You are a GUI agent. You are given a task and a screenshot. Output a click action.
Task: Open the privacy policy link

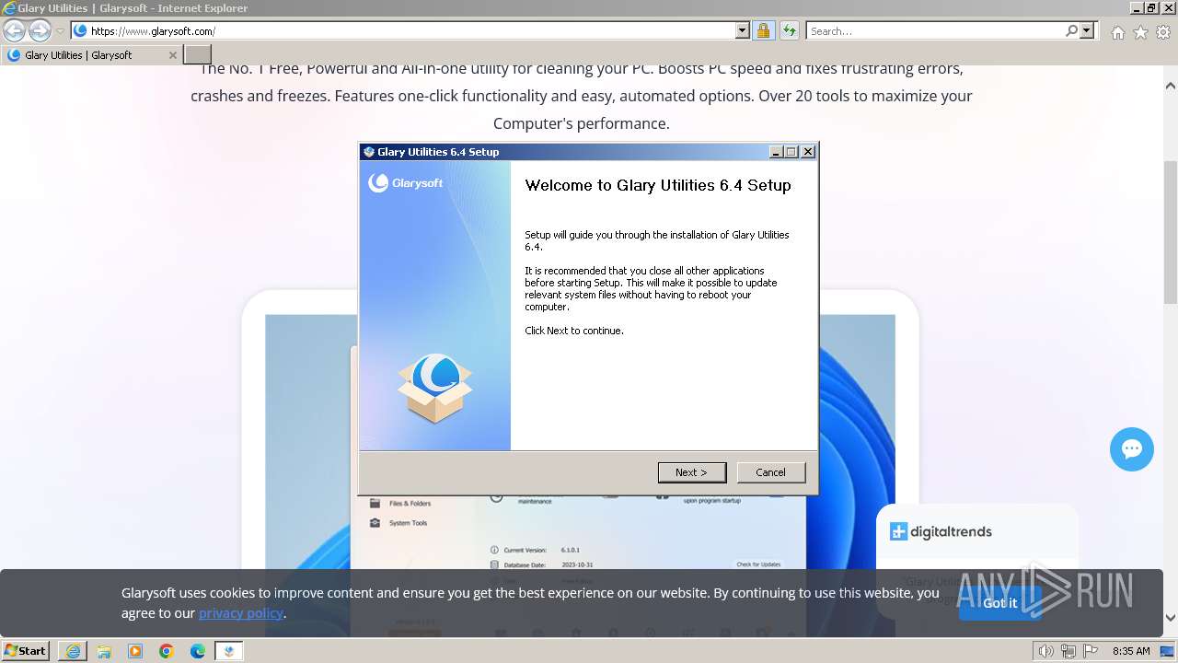(241, 613)
